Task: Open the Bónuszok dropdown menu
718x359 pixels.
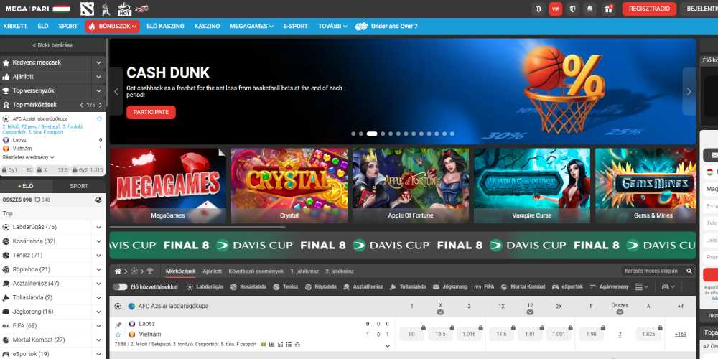Action: 111,26
